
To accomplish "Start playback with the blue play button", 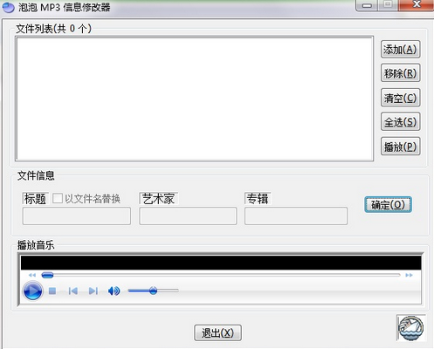I will click(32, 291).
